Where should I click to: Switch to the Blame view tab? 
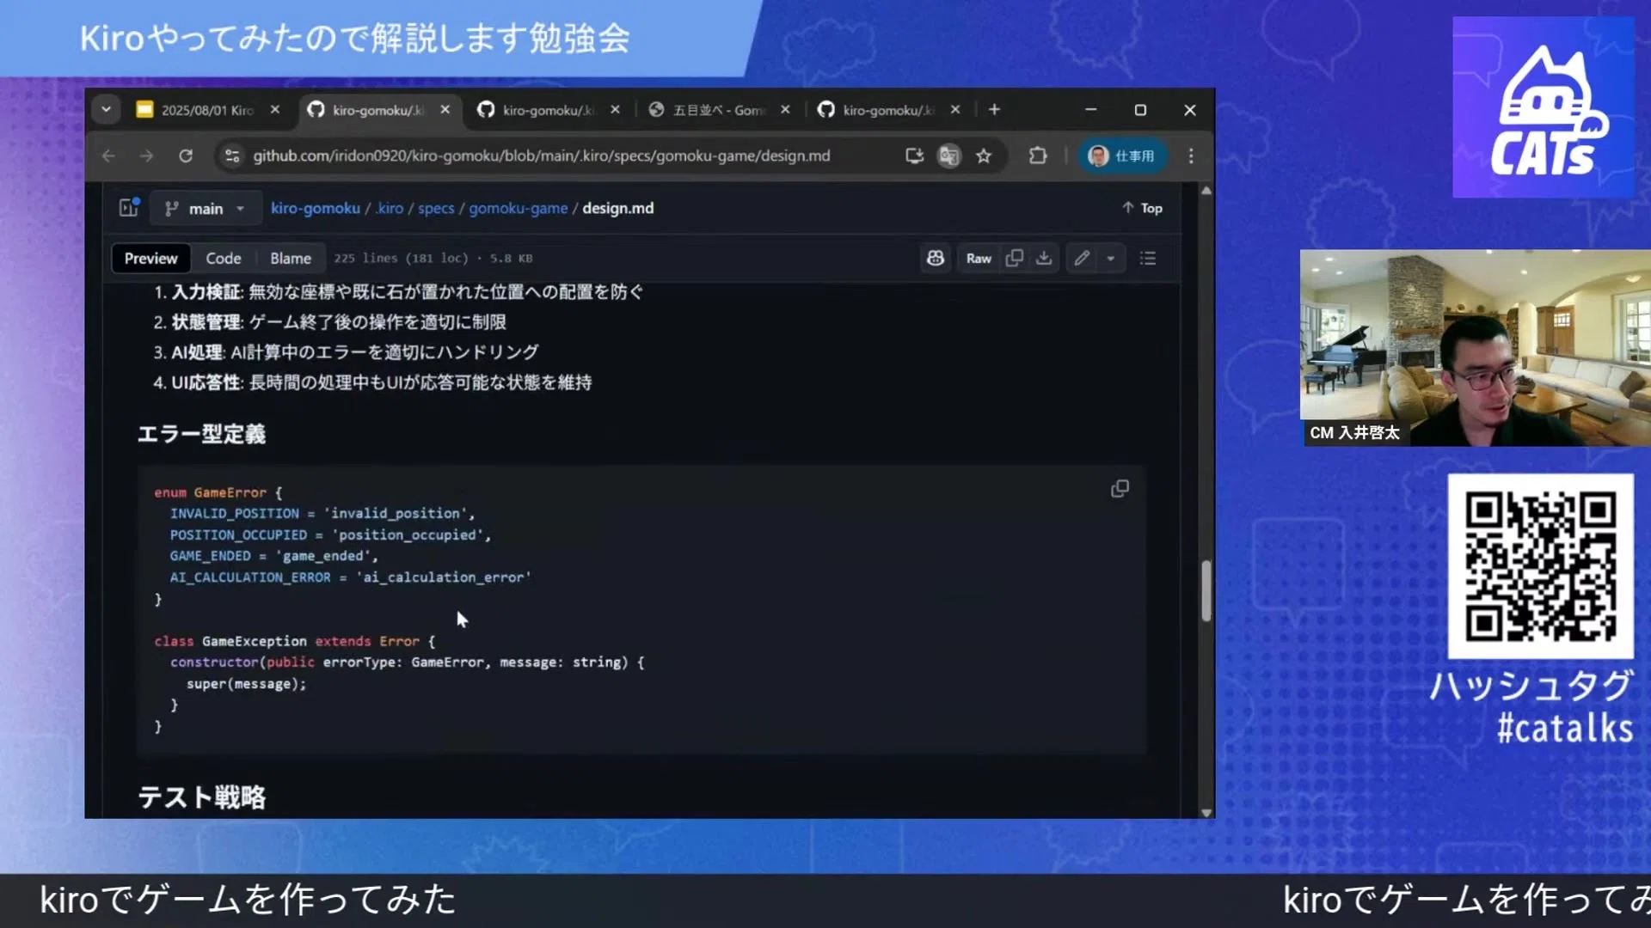tap(291, 258)
